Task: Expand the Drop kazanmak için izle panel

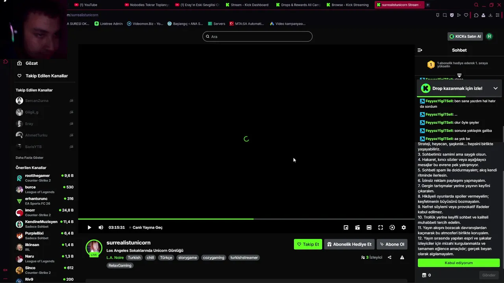Action: click(495, 88)
